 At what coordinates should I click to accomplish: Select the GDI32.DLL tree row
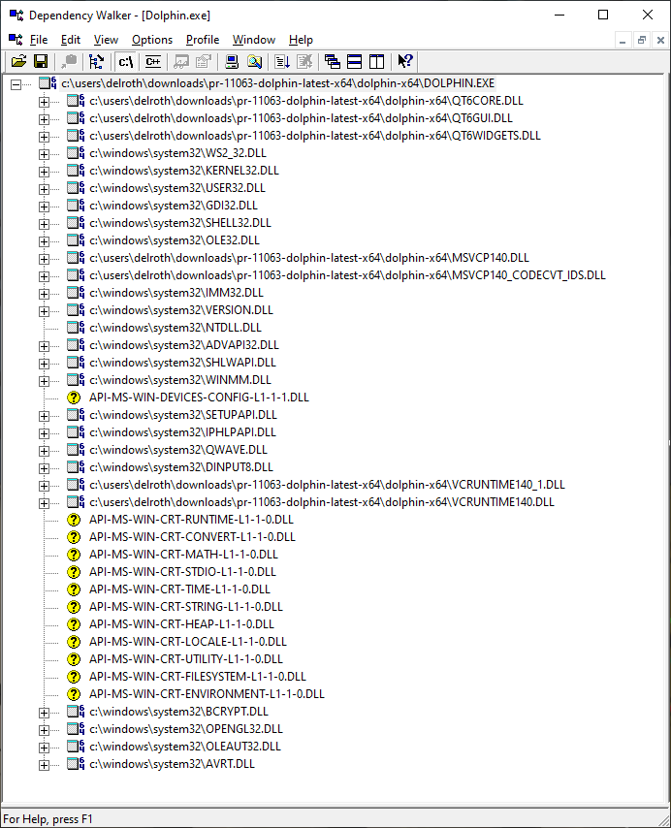[x=174, y=205]
